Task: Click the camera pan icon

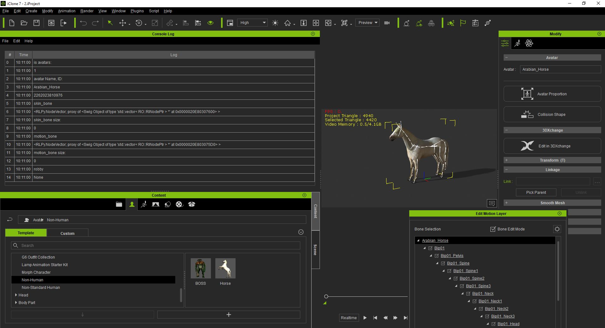Action: [x=316, y=23]
